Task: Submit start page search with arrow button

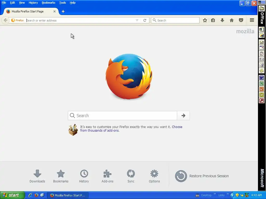Action: click(x=183, y=116)
